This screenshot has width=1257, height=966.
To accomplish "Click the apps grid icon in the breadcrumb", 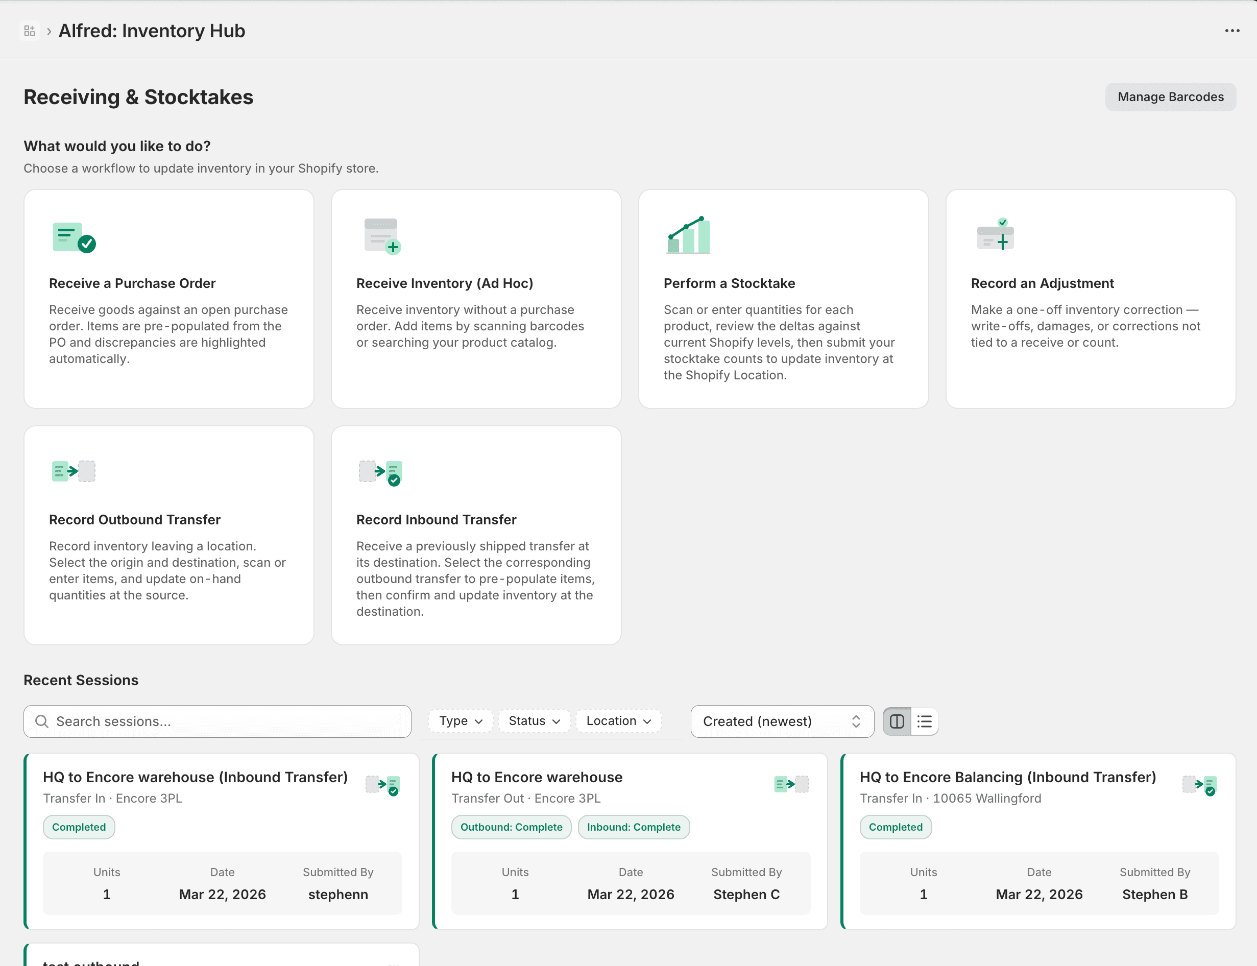I will 30,30.
